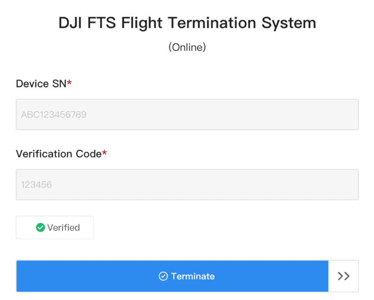Click the DJI FTS Flight Termination System heading
This screenshot has height=300, width=374.
tap(187, 23)
